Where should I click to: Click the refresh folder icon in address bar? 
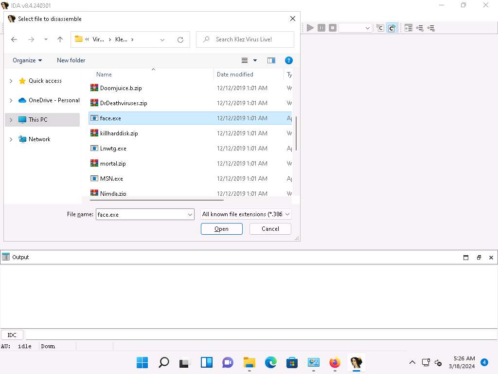click(x=180, y=39)
